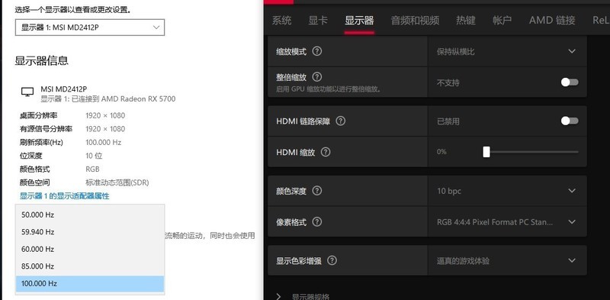
Task: Click the RGB value beside 颜色格式
Action: [92, 169]
